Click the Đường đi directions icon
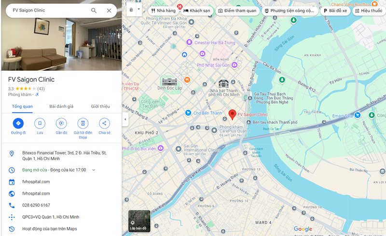 [x=18, y=124]
